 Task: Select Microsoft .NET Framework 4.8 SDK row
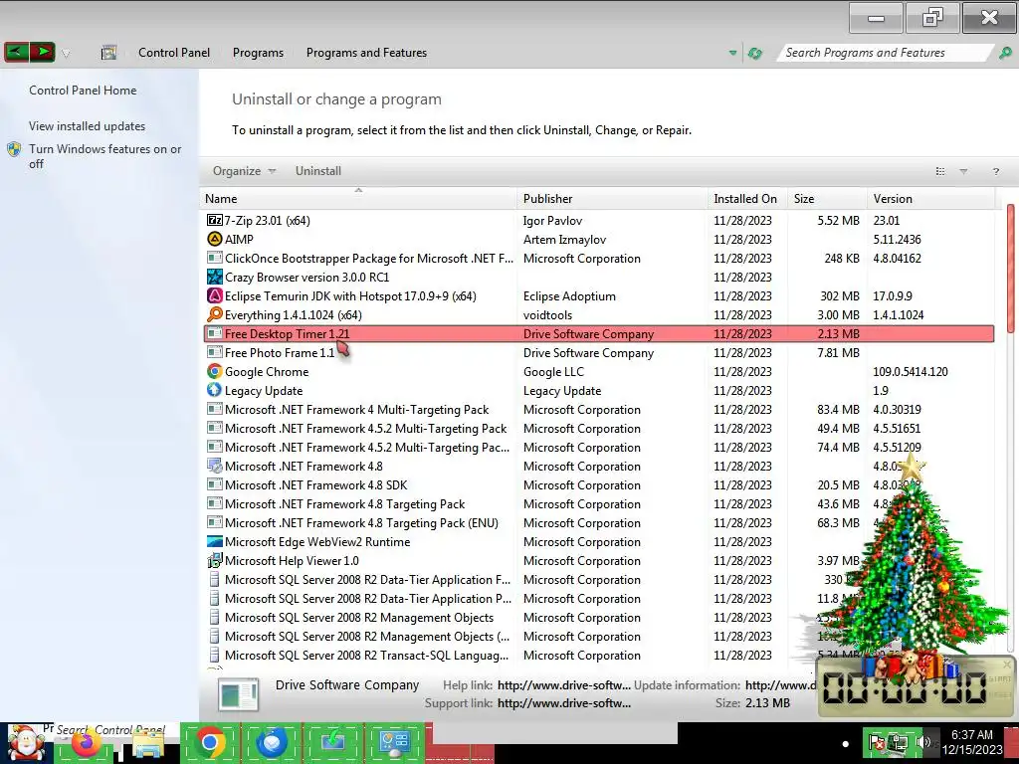pos(598,485)
